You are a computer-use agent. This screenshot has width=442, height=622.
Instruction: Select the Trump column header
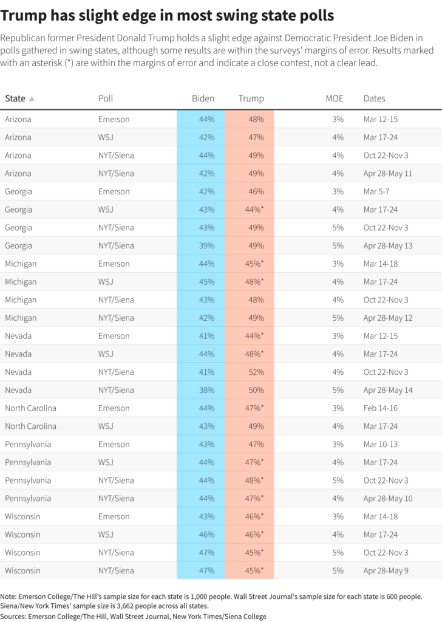pyautogui.click(x=251, y=98)
